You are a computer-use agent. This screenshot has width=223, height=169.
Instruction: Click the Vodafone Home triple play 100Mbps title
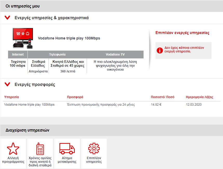pyautogui.click(x=69, y=38)
